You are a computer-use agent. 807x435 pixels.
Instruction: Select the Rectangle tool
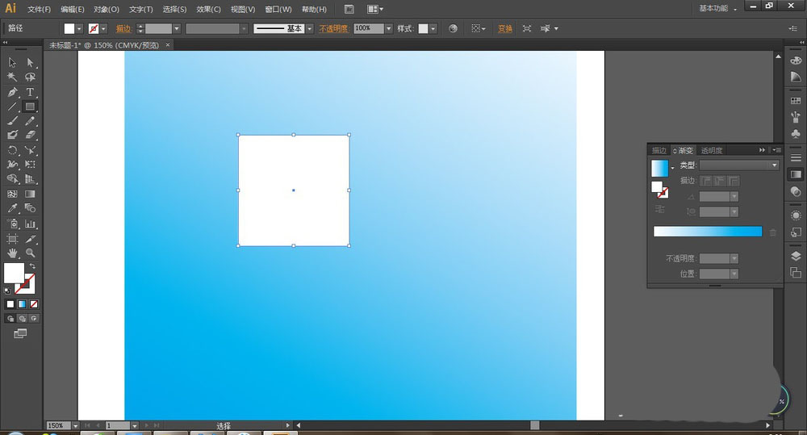point(30,107)
